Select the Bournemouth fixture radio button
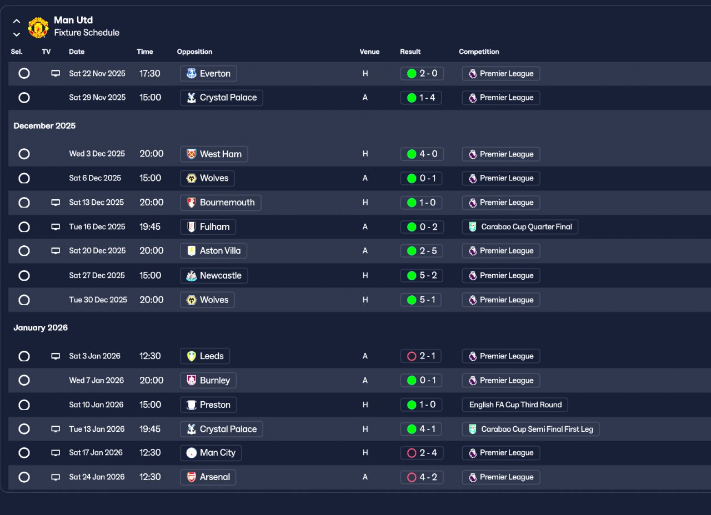Viewport: 711px width, 515px height. [x=24, y=203]
